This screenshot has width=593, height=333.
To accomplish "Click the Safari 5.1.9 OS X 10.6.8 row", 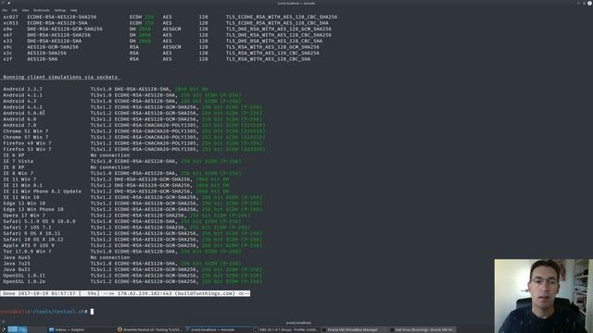I will pos(122,221).
